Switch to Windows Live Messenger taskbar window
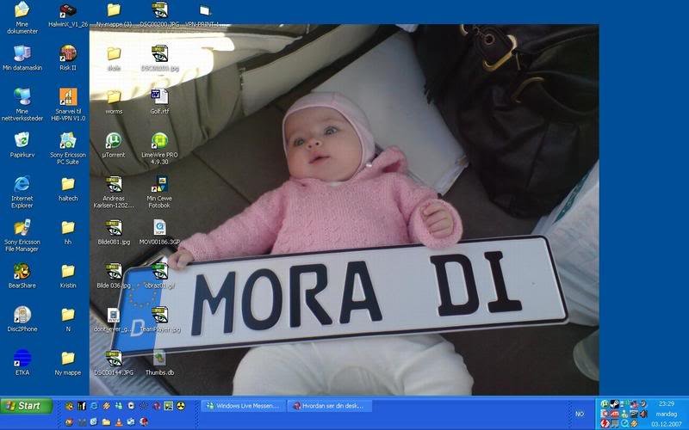The height and width of the screenshot is (430, 689). [243, 406]
